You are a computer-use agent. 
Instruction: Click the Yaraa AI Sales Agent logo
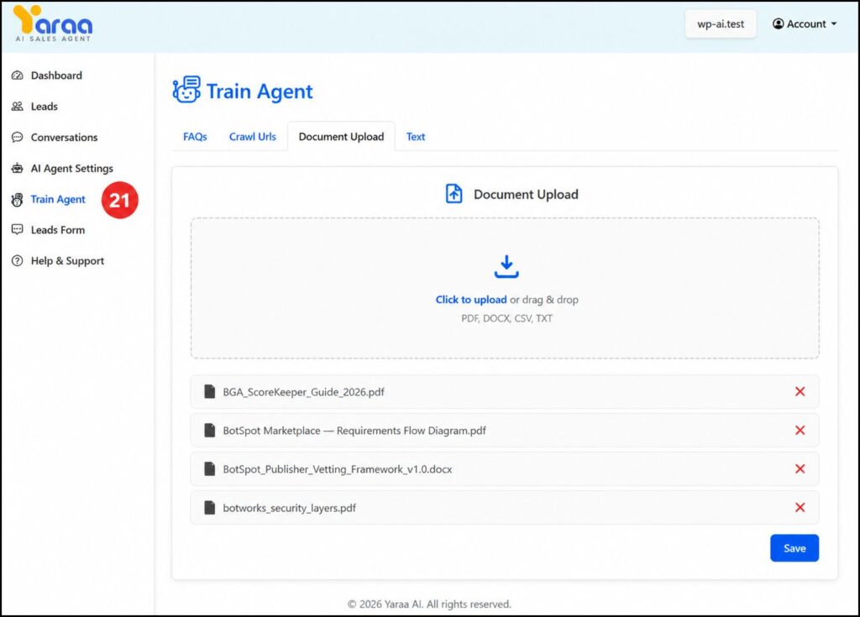(53, 24)
